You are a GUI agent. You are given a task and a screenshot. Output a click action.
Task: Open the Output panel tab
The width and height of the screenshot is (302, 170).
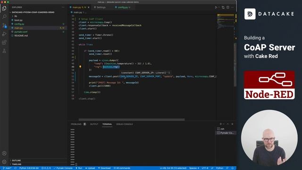[94, 124]
